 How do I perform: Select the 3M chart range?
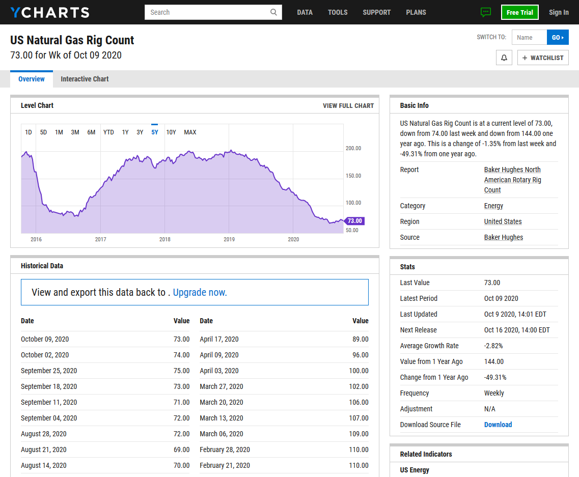75,132
